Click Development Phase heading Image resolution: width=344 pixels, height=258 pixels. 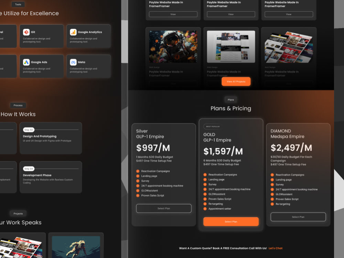(37, 175)
